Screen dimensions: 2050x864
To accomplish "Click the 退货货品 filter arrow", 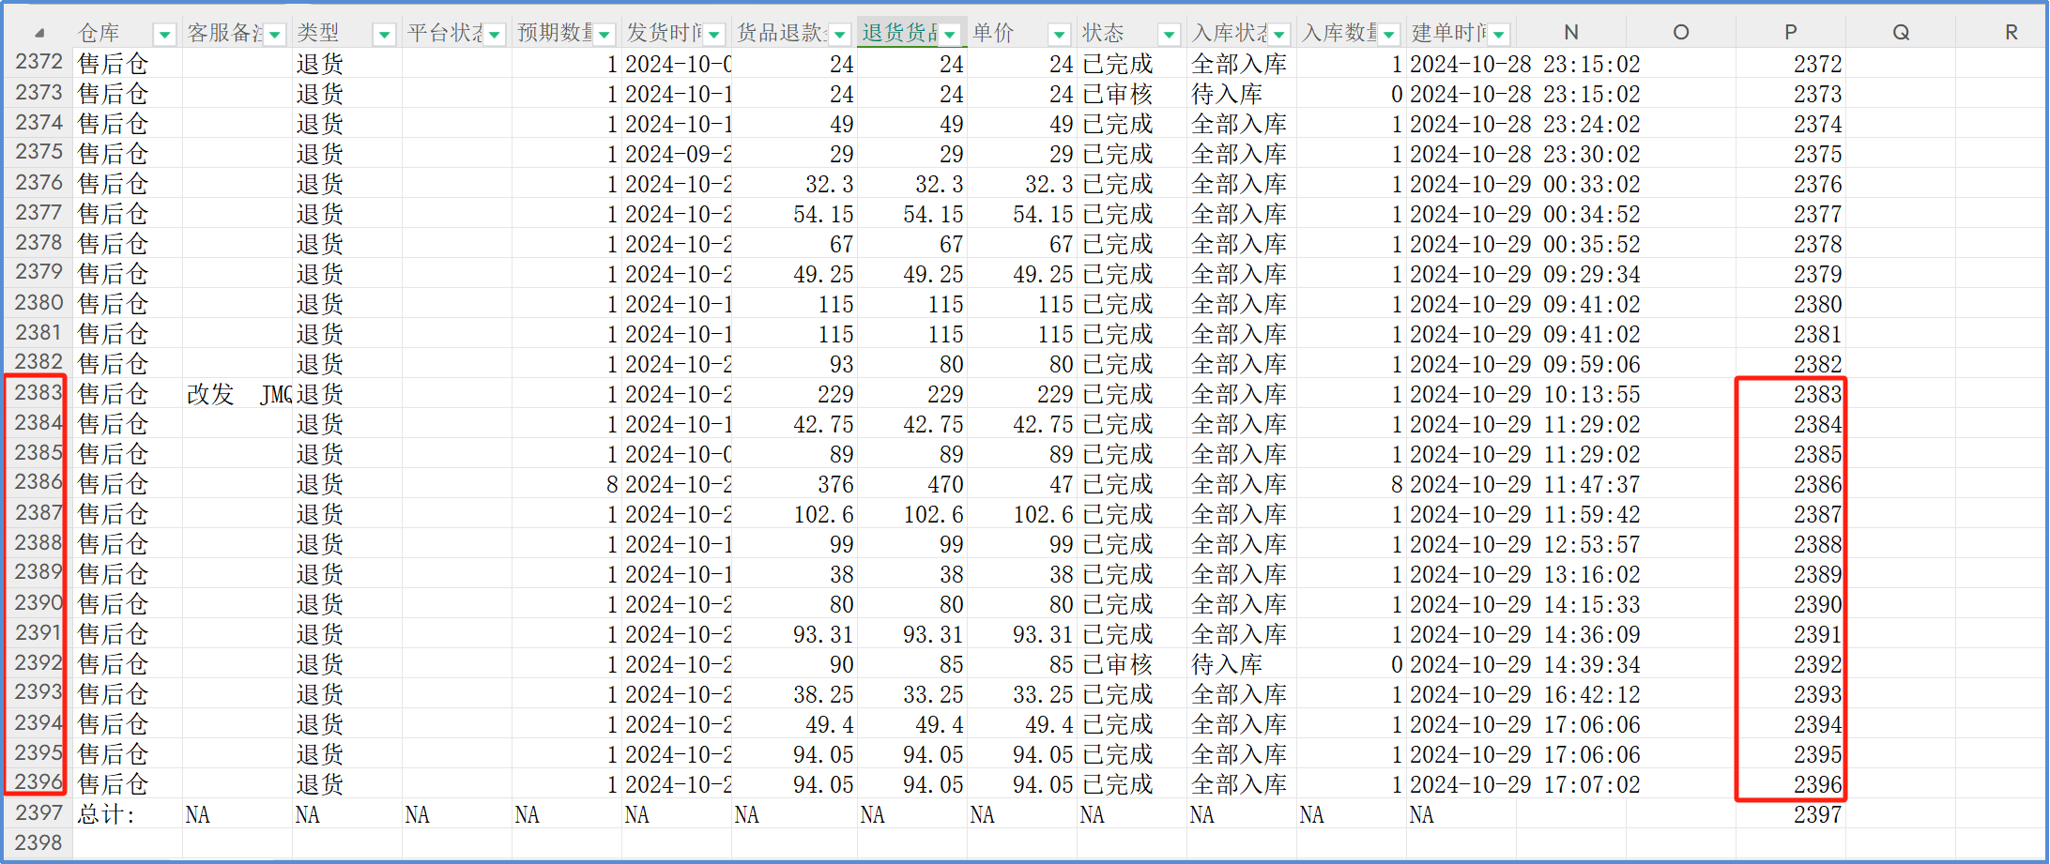I will click(x=950, y=35).
